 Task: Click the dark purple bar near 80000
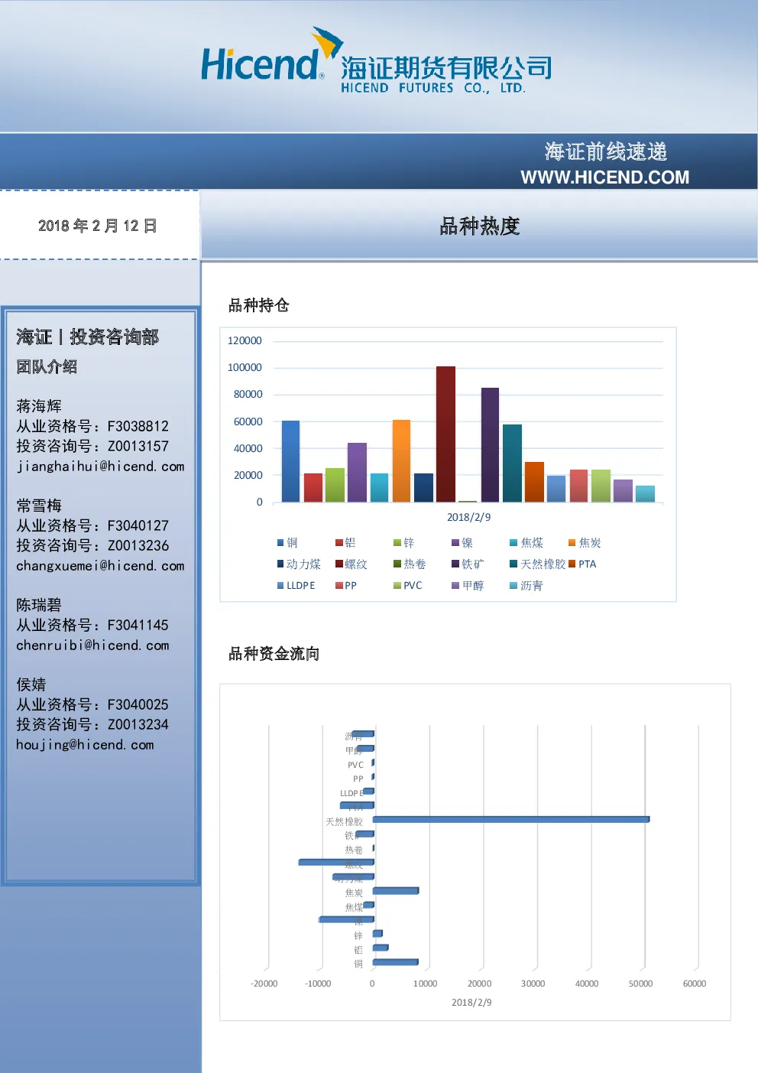[490, 444]
